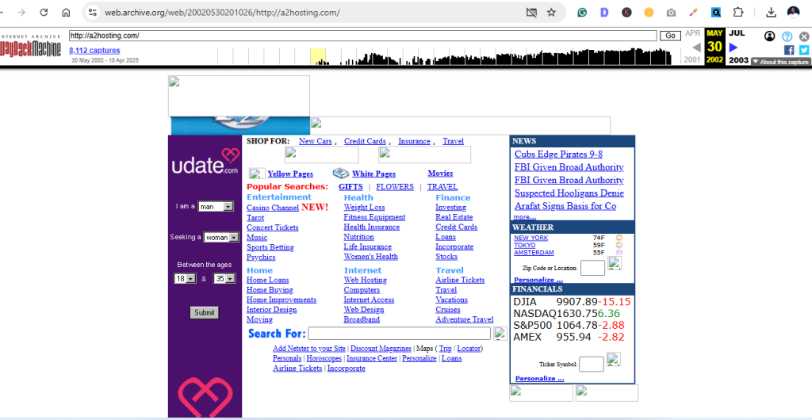Open the Grammarly extension icon
The height and width of the screenshot is (420, 812).
pos(582,13)
